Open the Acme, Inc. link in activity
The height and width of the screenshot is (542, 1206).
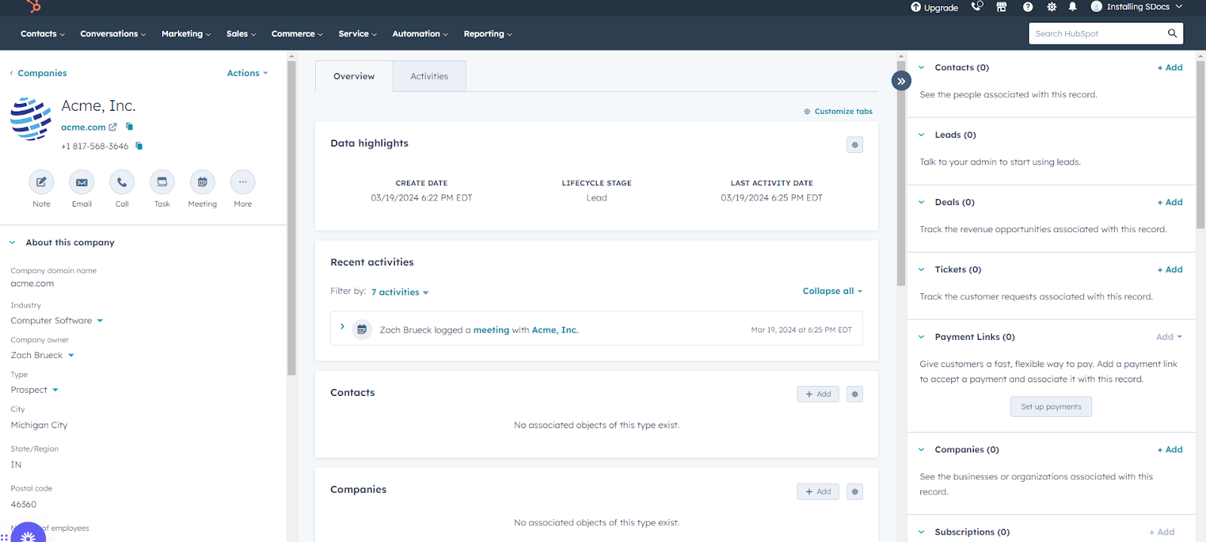556,330
